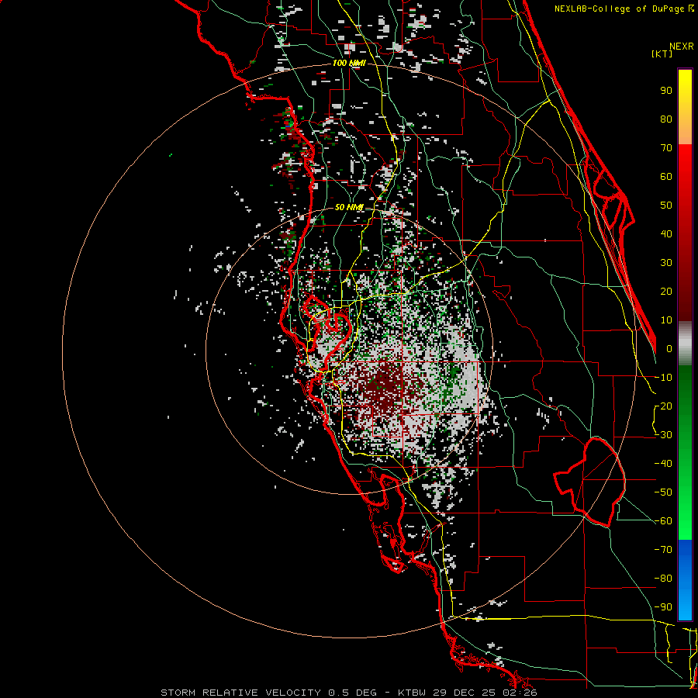Image resolution: width=698 pixels, height=698 pixels.
Task: Click the STORM RELATIVE VELOCITY caption text
Action: click(240, 693)
